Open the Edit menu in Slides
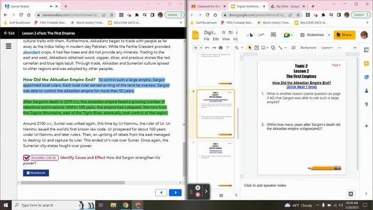 coord(216,39)
